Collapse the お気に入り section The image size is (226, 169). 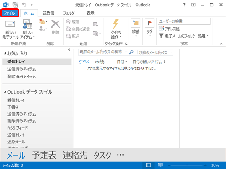pyautogui.click(x=5, y=53)
